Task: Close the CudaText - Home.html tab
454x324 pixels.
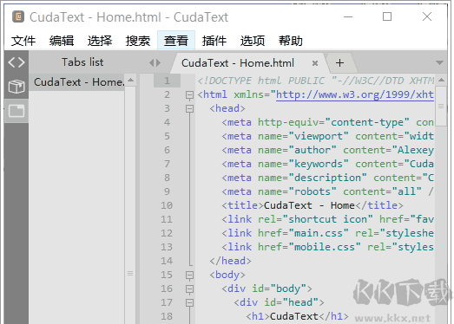Action: (x=315, y=63)
